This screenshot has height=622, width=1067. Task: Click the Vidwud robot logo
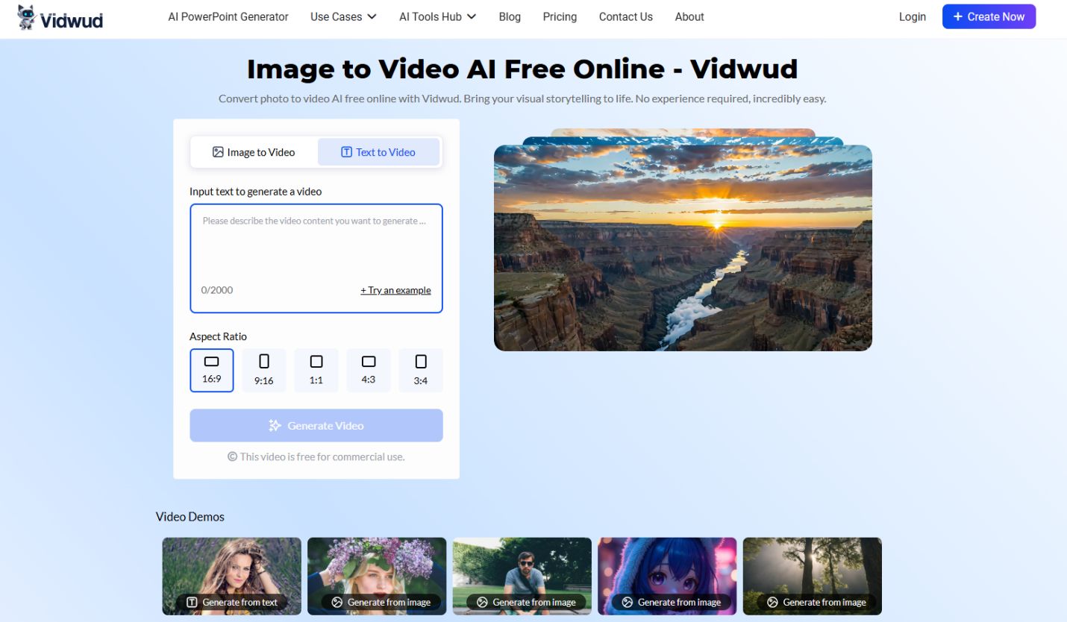28,17
